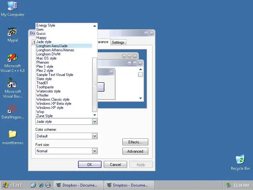Pick Zune Style at list bottom
253x190 pixels.
tap(64, 116)
